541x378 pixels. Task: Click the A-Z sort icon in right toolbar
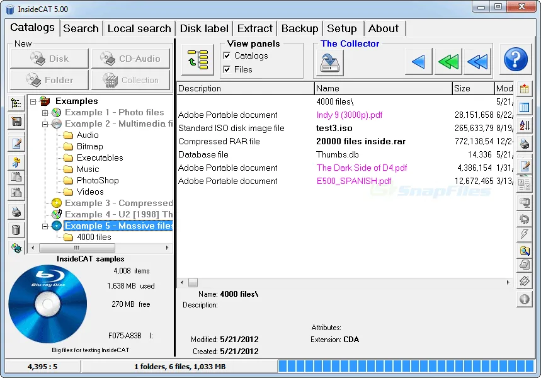(524, 125)
